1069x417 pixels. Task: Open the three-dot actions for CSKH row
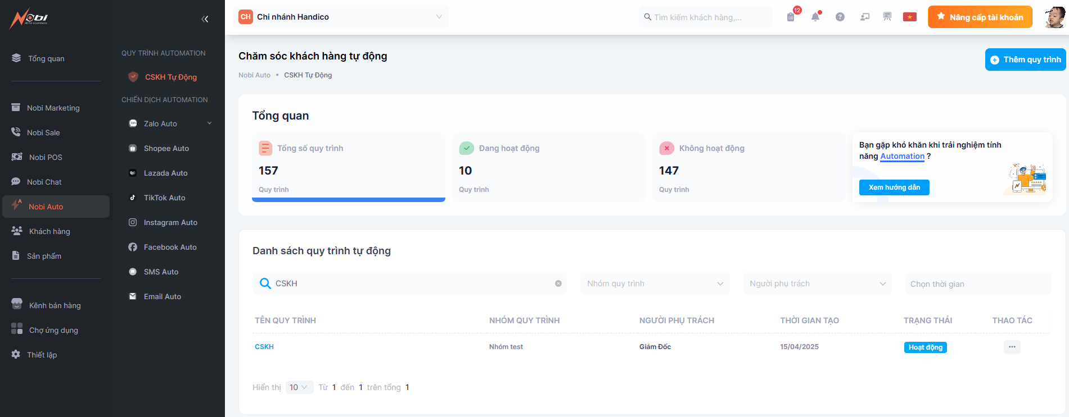(1012, 347)
